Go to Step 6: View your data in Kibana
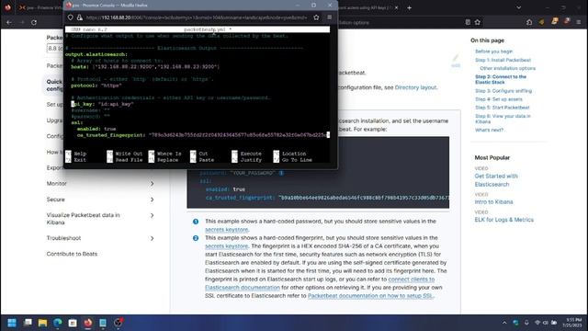The height and width of the screenshot is (331, 588). 503,119
